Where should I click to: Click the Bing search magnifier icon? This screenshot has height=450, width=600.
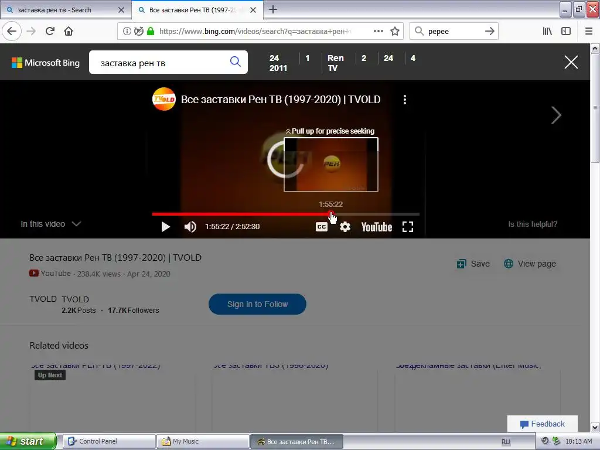click(x=236, y=62)
